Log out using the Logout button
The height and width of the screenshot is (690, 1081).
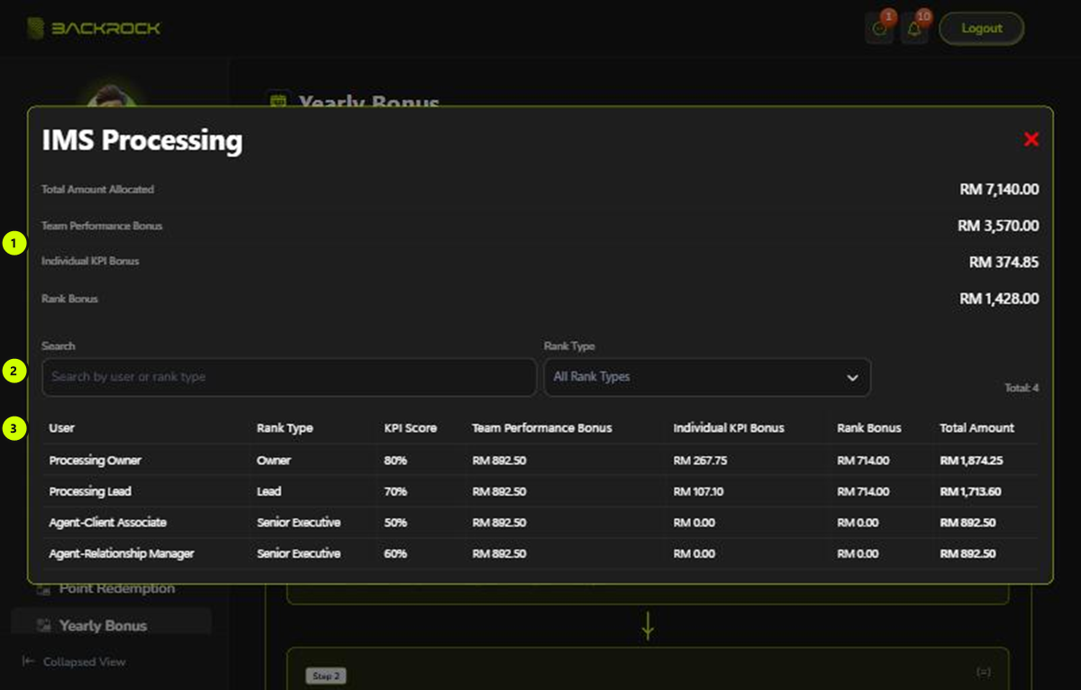(982, 29)
